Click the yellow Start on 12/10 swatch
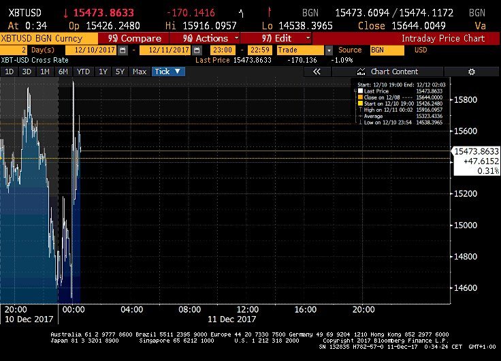501x361 pixels. [360, 104]
